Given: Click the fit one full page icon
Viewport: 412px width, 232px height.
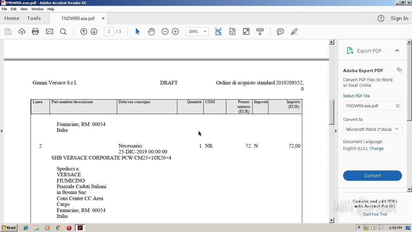Looking at the screenshot, I should (232, 32).
